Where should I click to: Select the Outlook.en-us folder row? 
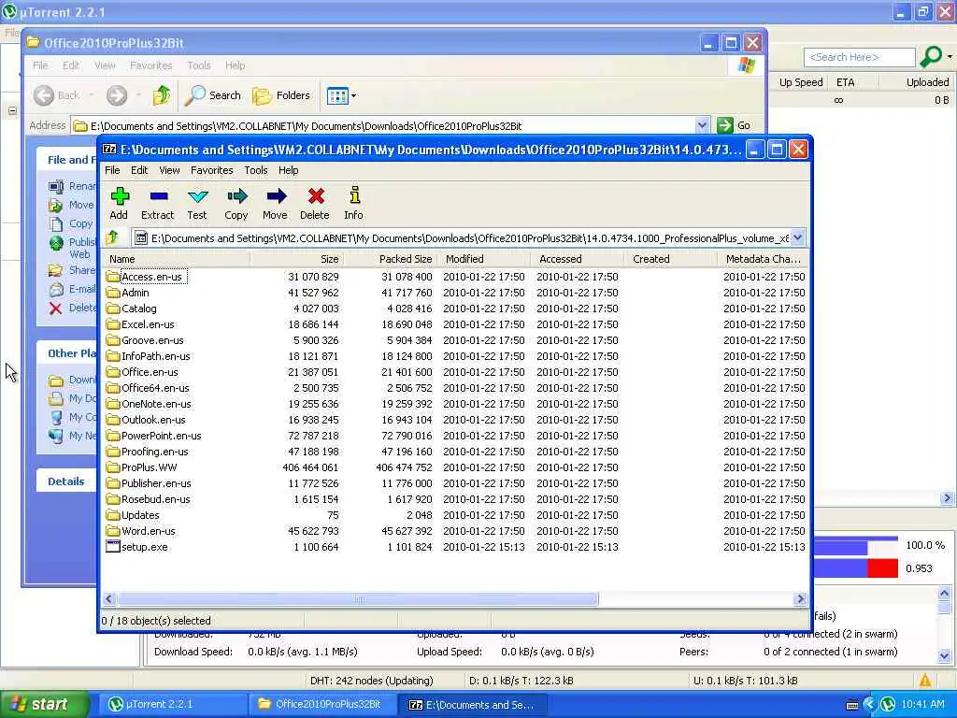click(x=455, y=420)
